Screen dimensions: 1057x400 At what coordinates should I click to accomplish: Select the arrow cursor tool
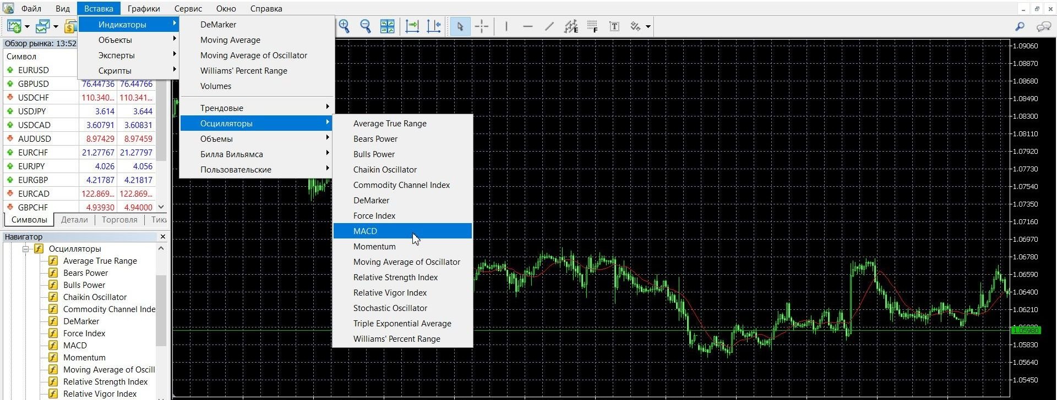[x=460, y=26]
